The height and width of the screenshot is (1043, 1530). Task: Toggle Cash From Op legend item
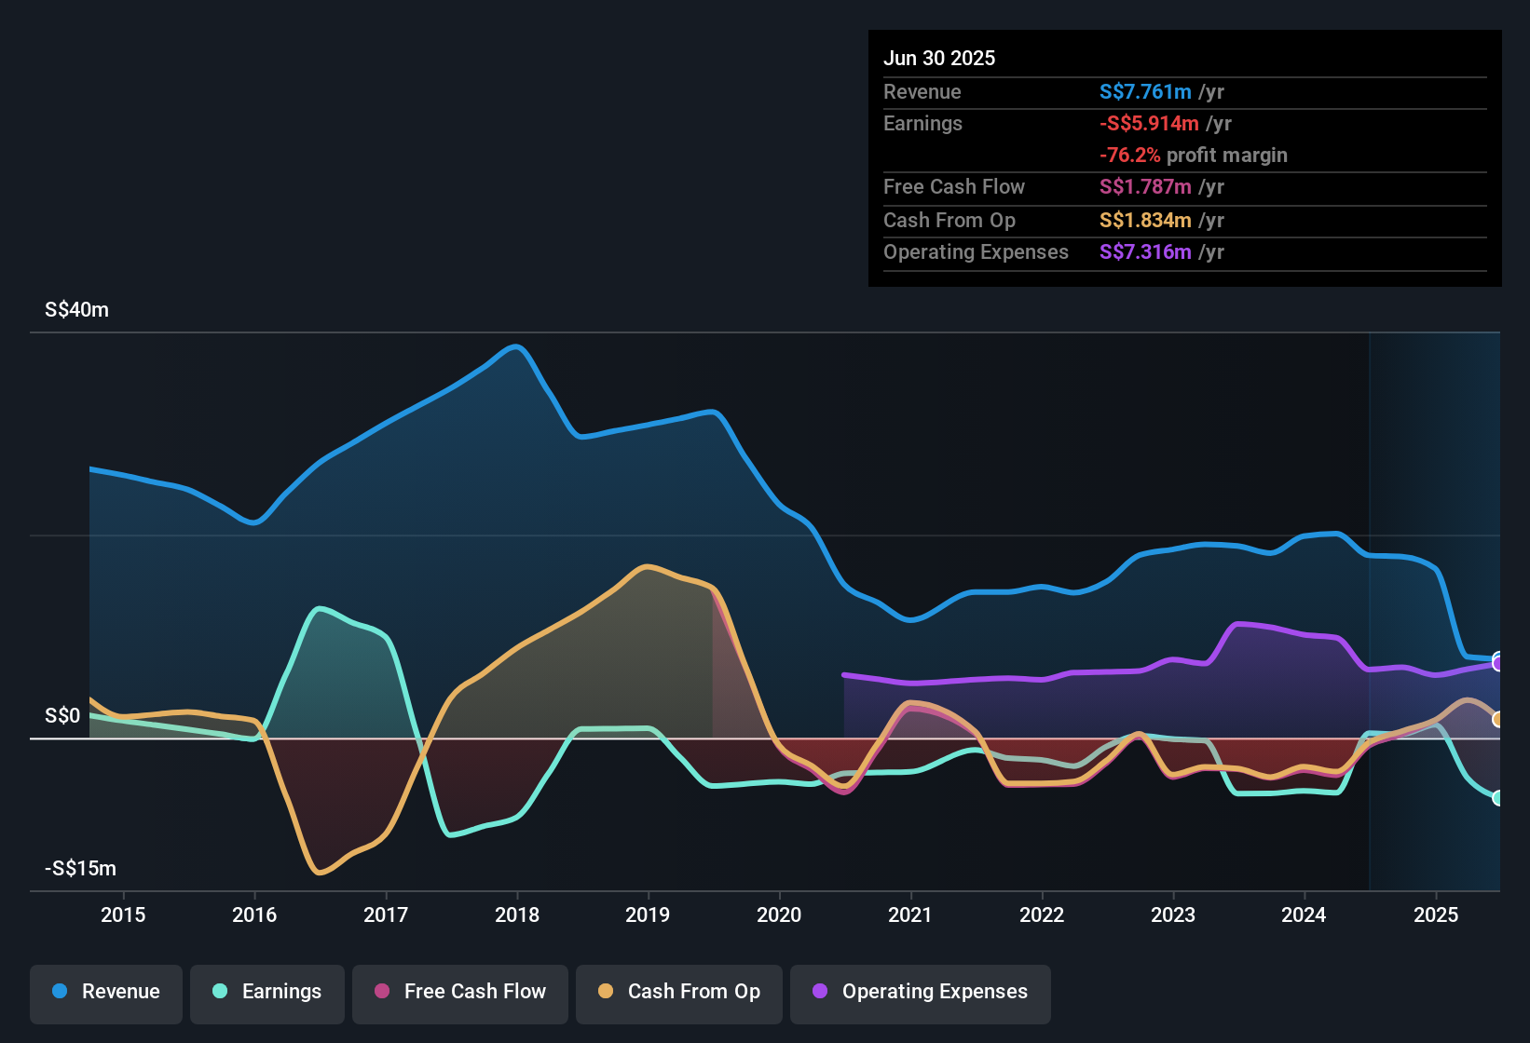tap(679, 992)
